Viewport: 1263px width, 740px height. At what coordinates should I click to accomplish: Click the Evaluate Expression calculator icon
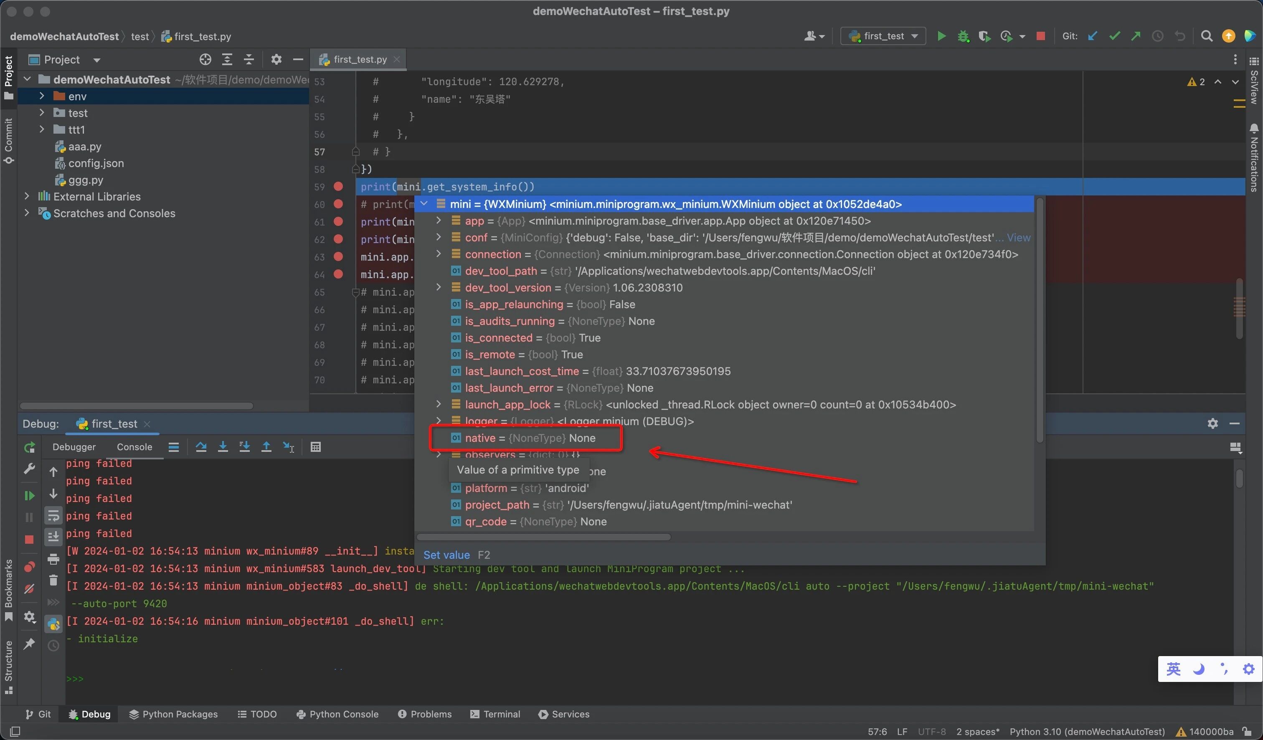315,447
